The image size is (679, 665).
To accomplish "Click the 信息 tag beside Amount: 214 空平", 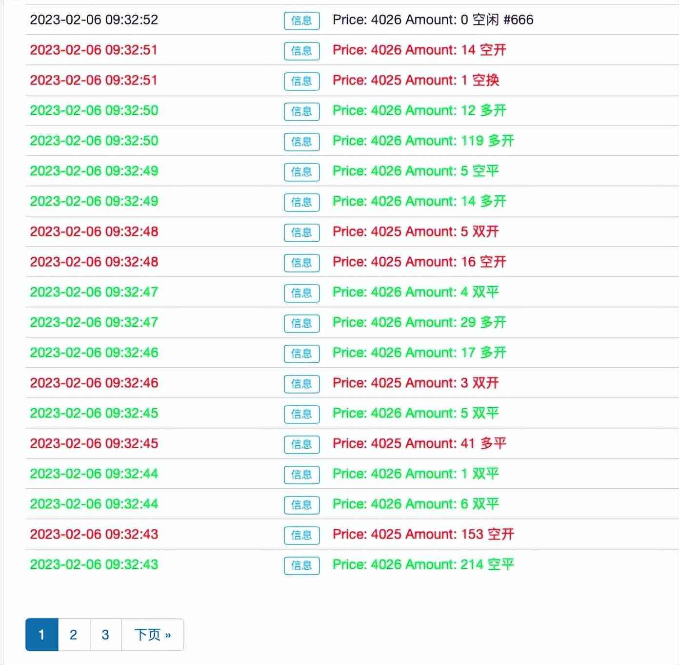I will [301, 565].
